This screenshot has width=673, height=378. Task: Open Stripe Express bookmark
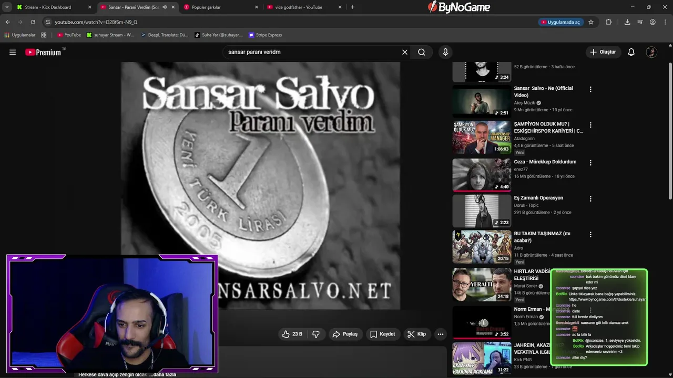[266, 35]
